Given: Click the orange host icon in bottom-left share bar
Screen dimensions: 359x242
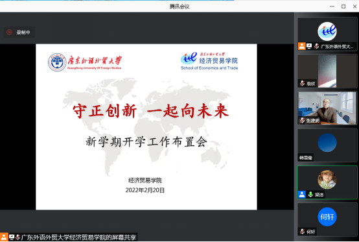Looking at the screenshot, I should coord(4,237).
